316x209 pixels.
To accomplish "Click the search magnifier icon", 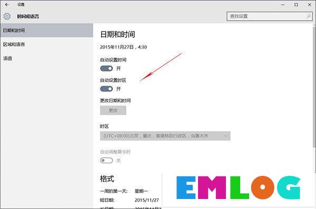I will click(308, 16).
